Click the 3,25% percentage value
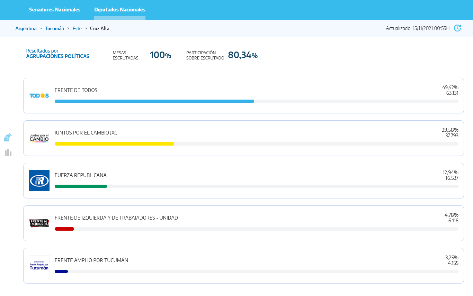Viewport: 473px width, 296px height. coord(452,258)
